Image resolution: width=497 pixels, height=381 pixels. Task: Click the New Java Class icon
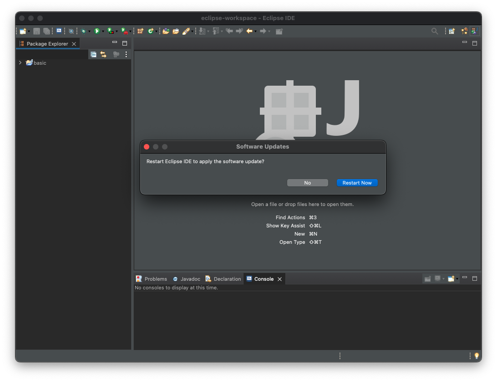151,31
